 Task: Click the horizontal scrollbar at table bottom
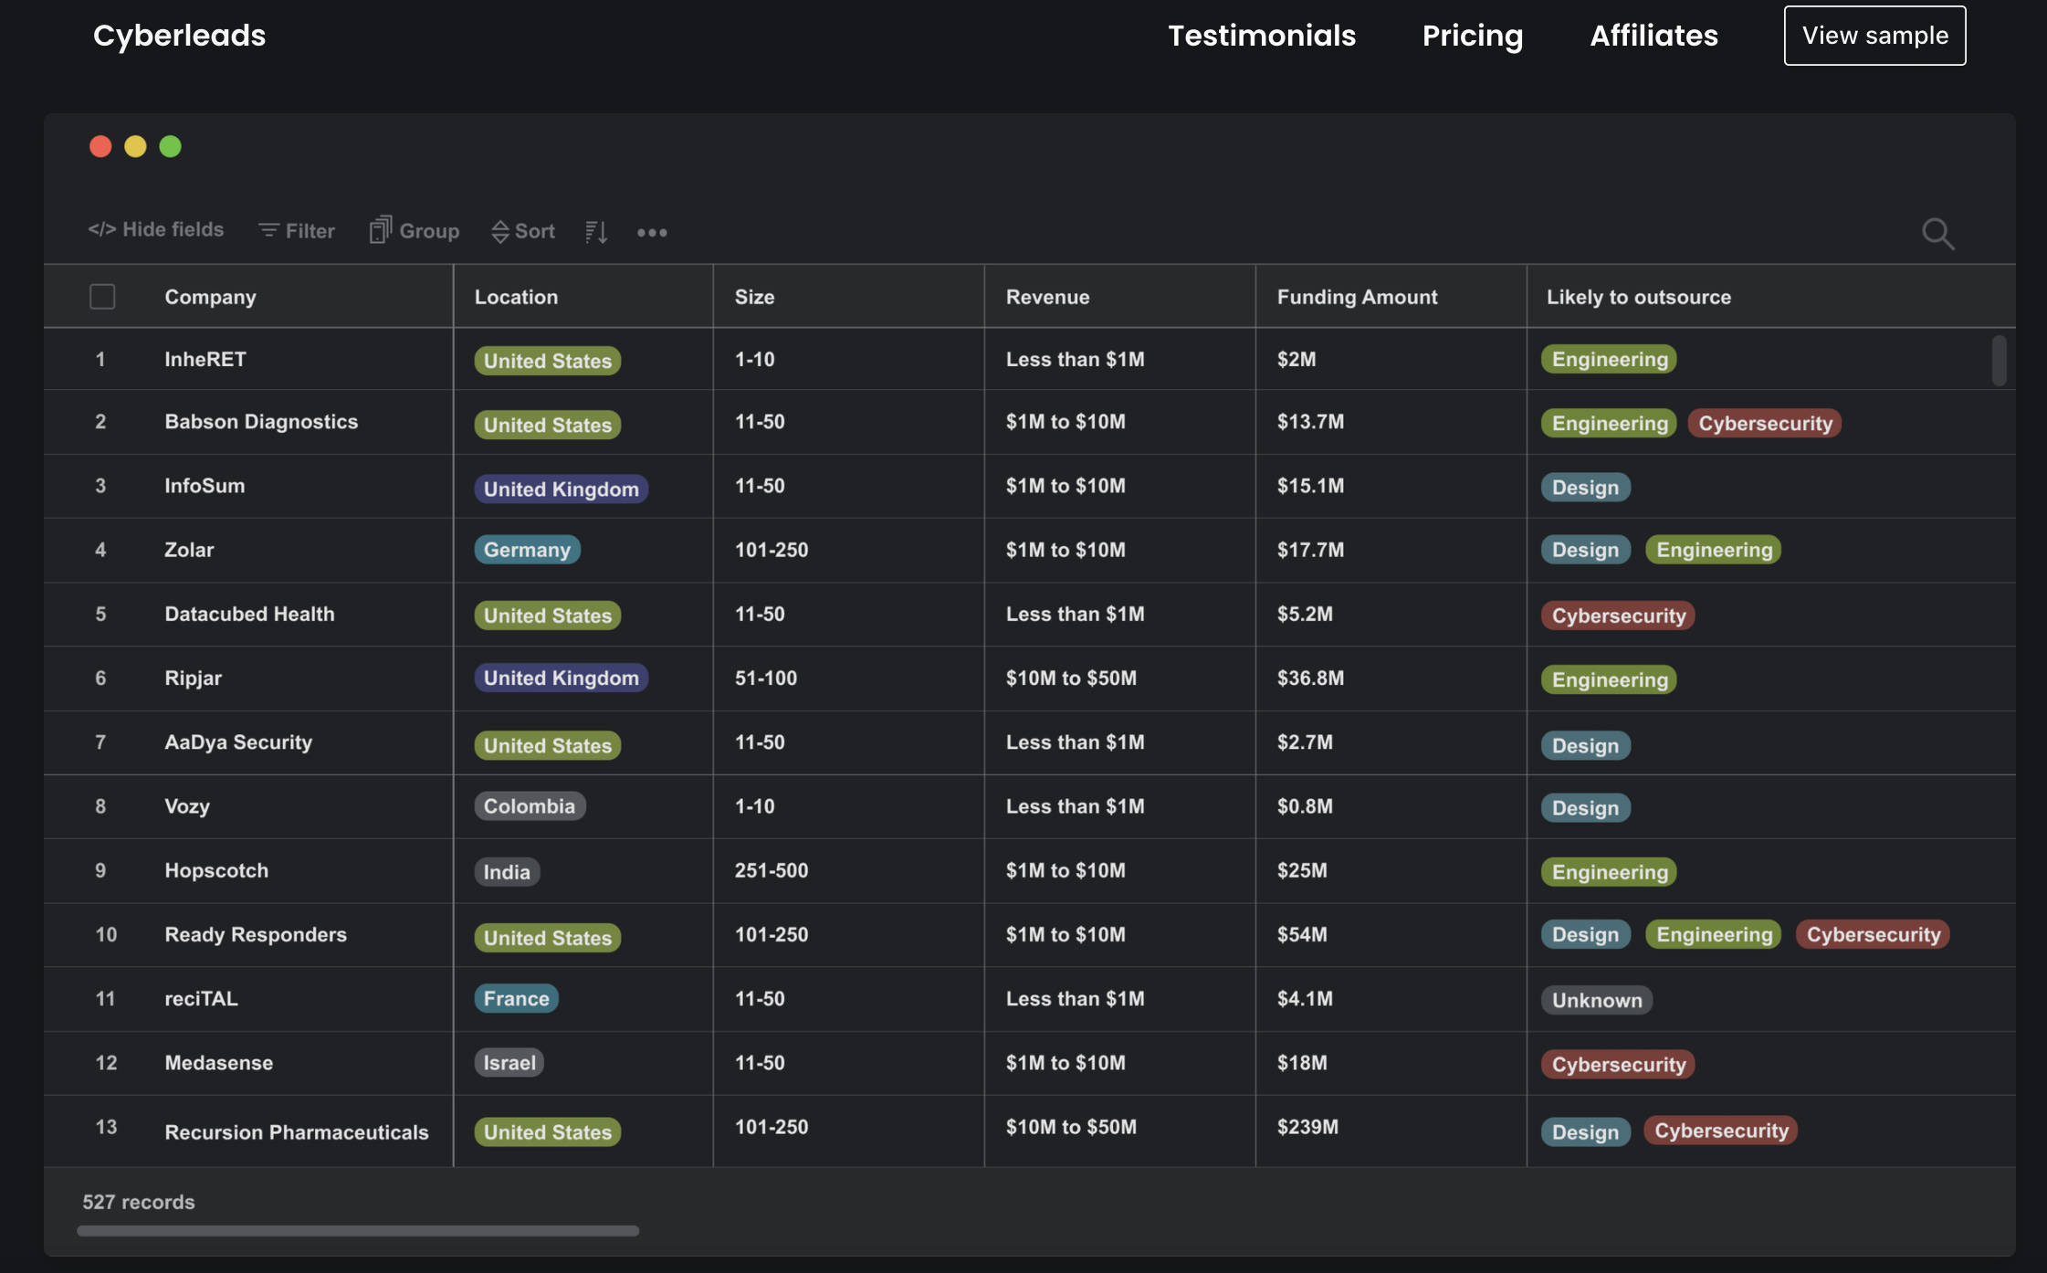pos(358,1231)
